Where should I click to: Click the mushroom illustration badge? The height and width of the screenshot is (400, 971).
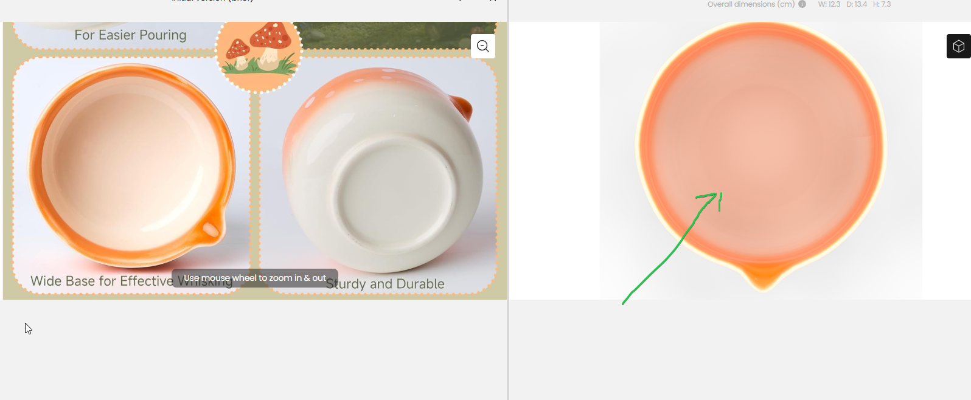click(x=259, y=54)
